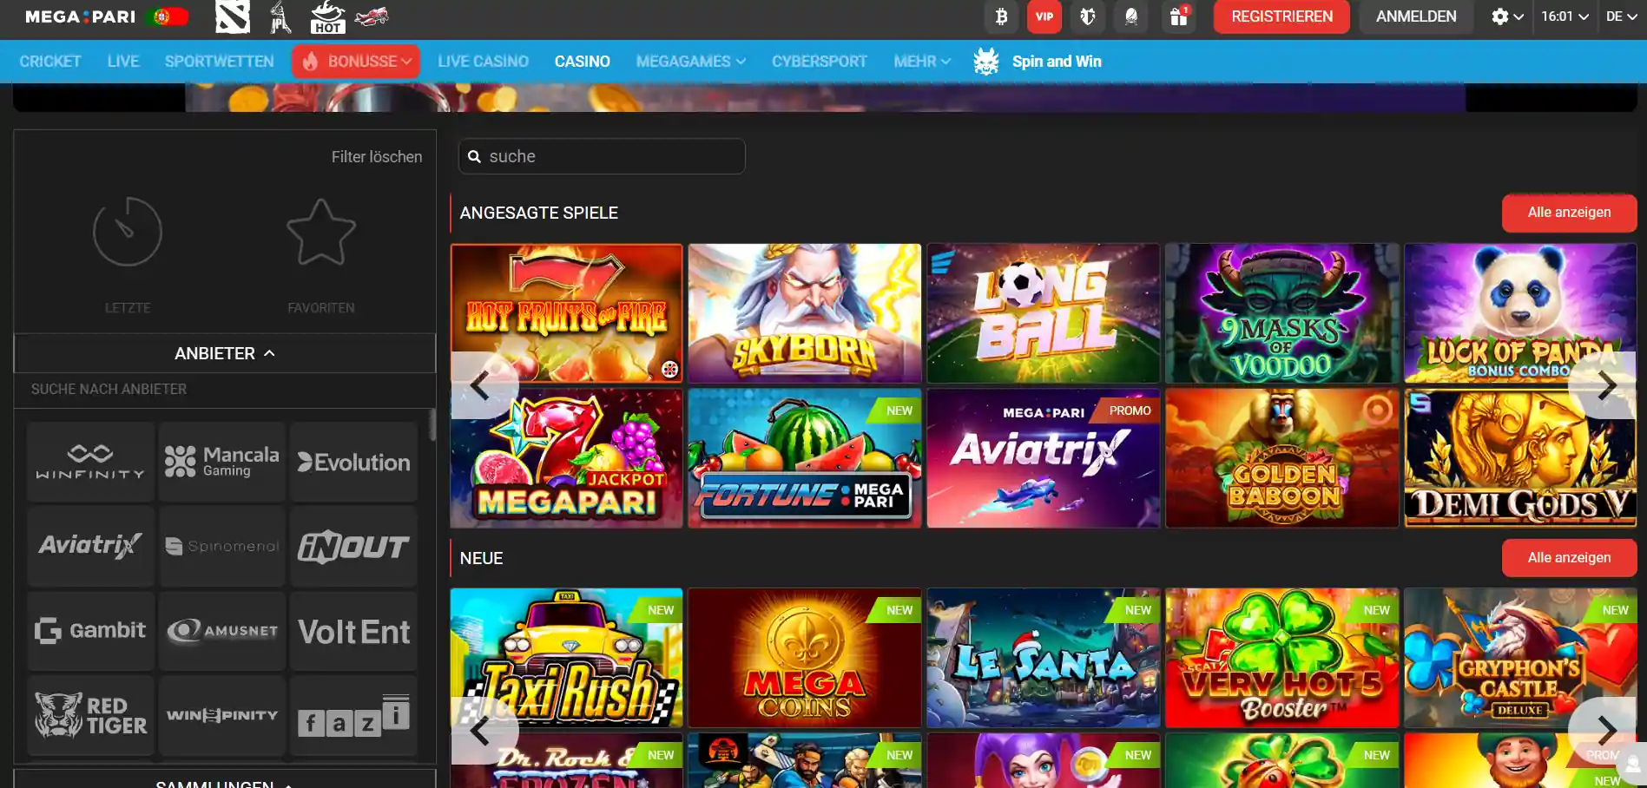Click the HOT chili pepper icon
This screenshot has width=1647, height=788.
pos(327,16)
